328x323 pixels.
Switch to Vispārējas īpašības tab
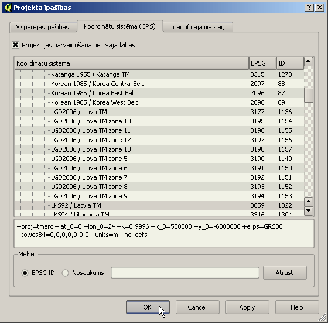(x=43, y=27)
